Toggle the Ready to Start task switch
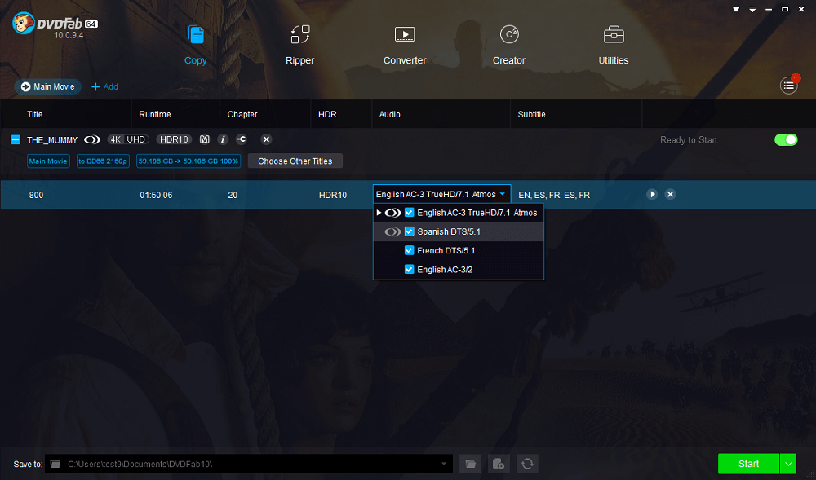The height and width of the screenshot is (480, 816). (x=786, y=139)
